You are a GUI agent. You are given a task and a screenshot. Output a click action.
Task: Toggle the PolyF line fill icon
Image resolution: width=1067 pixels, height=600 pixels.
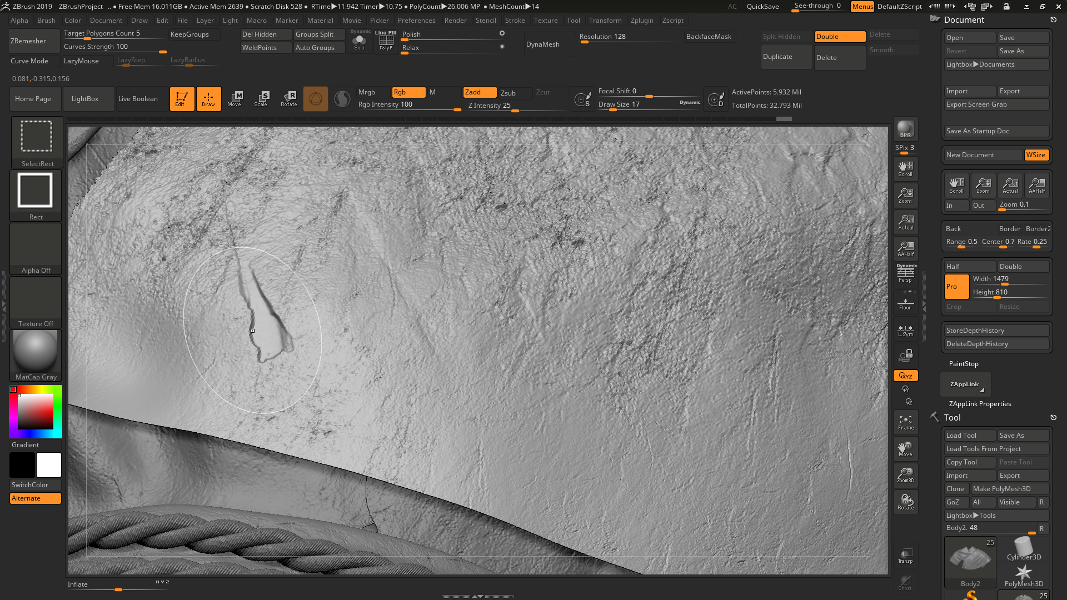386,41
